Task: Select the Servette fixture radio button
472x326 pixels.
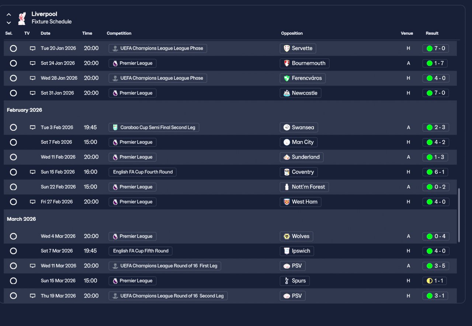Action: [x=13, y=48]
